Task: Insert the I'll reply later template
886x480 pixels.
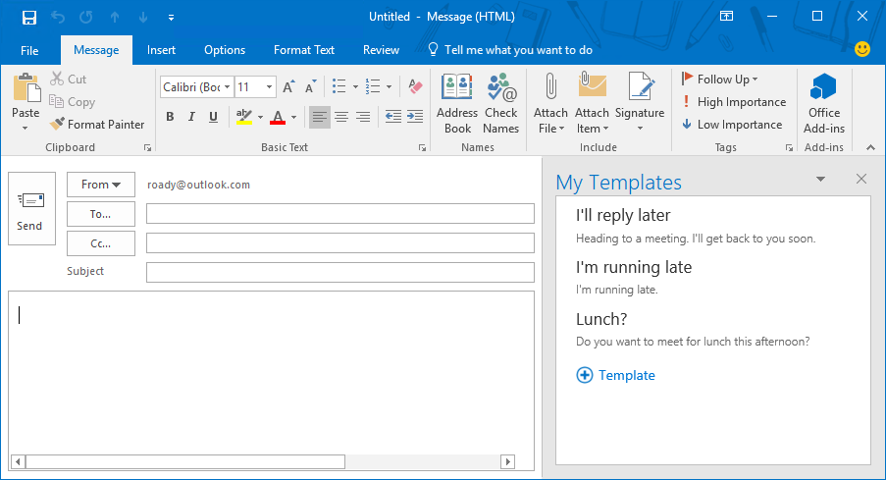Action: 696,225
